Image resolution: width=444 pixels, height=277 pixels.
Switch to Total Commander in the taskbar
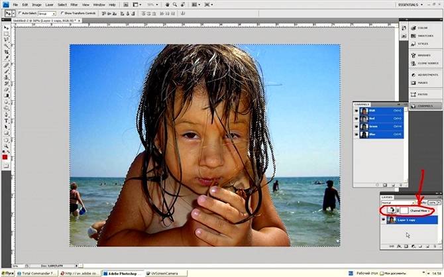click(x=36, y=272)
